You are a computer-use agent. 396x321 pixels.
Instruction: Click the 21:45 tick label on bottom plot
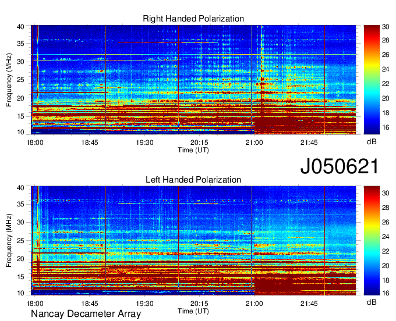(x=309, y=304)
